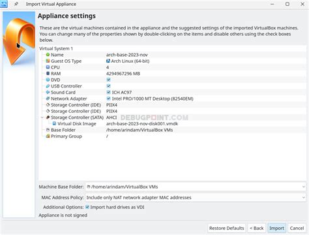Uncheck the USB Controller checkbox
309x235 pixels.
point(108,86)
